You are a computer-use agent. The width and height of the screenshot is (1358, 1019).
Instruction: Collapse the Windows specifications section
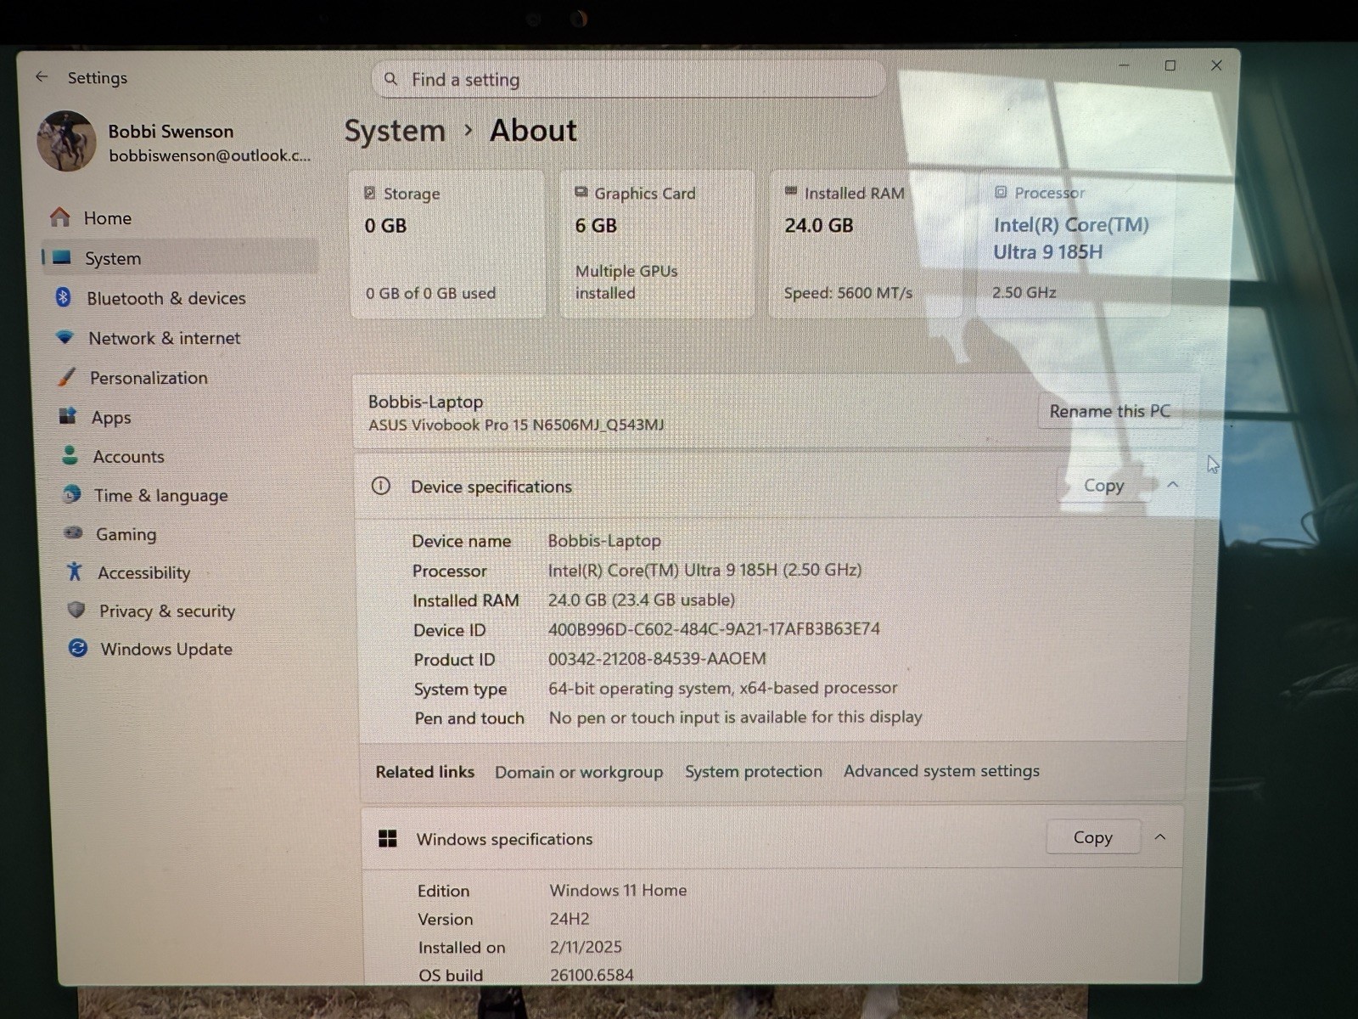point(1160,837)
